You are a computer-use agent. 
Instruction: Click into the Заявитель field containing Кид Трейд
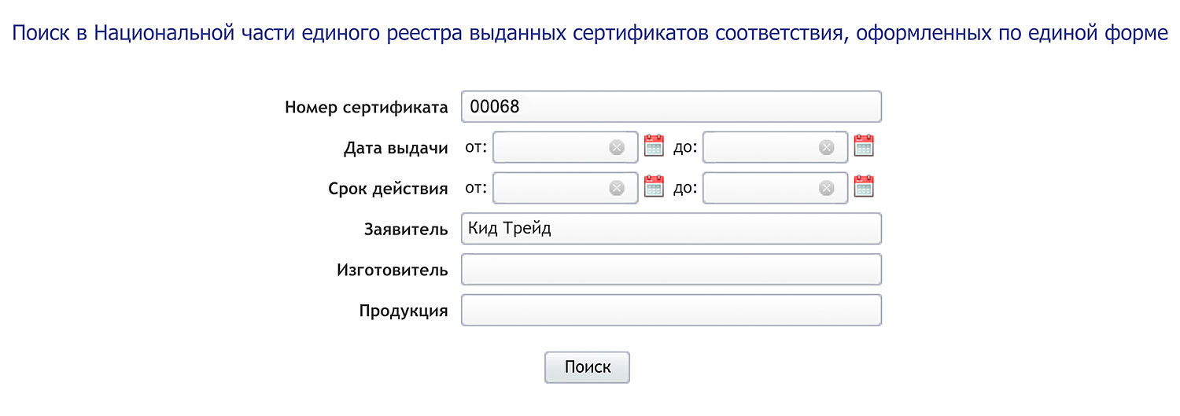click(x=670, y=229)
